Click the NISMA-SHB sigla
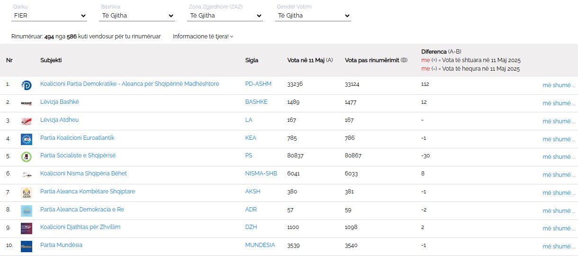 click(x=261, y=174)
